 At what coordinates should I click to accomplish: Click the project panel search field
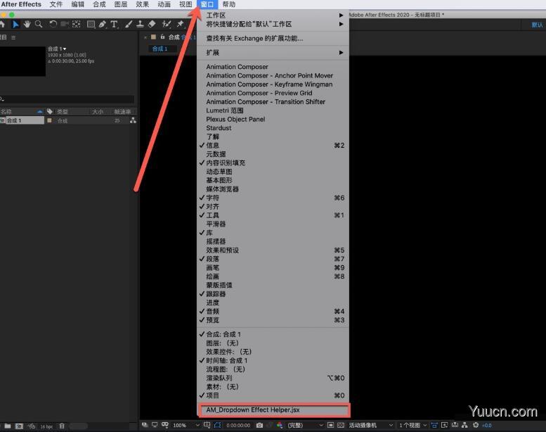pos(67,99)
